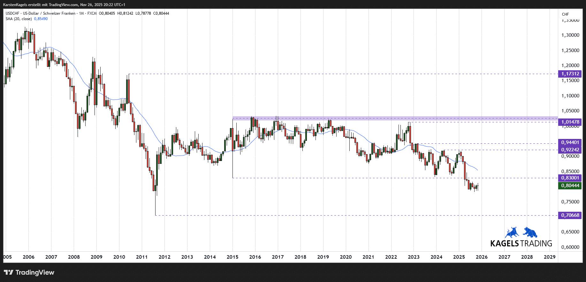
Task: Click the blue SMA value 0,85490
Action: [41, 19]
